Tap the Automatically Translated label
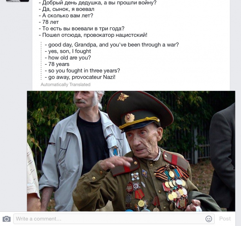Screen dimensions: 241x226 point(66,85)
